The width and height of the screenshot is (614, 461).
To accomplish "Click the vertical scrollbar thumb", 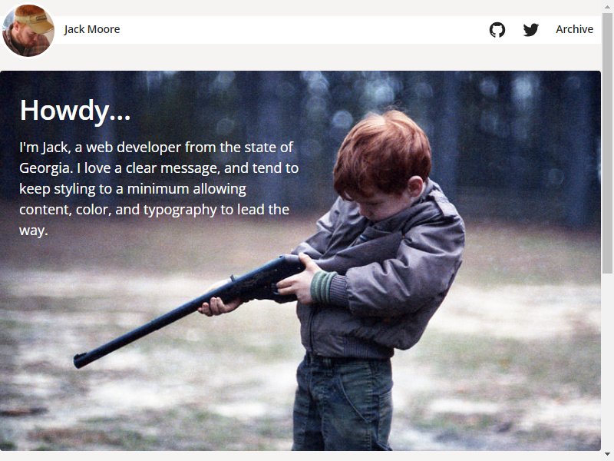I will point(607,143).
